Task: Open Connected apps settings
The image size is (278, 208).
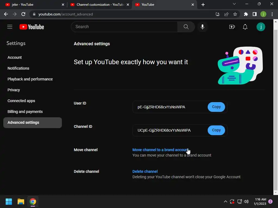Action: tap(21, 101)
